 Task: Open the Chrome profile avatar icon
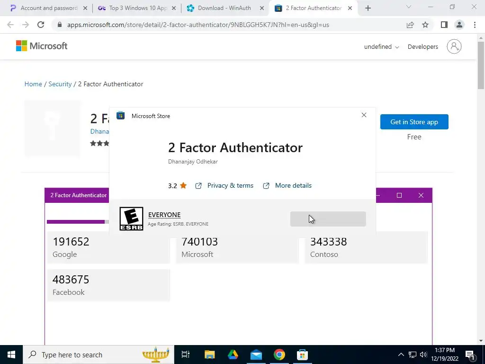(459, 25)
